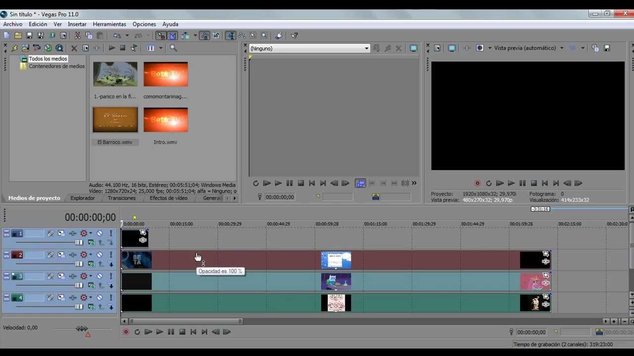Image resolution: width=634 pixels, height=356 pixels.
Task: Click Save snapshot to file icon in preview
Action: pos(607,48)
